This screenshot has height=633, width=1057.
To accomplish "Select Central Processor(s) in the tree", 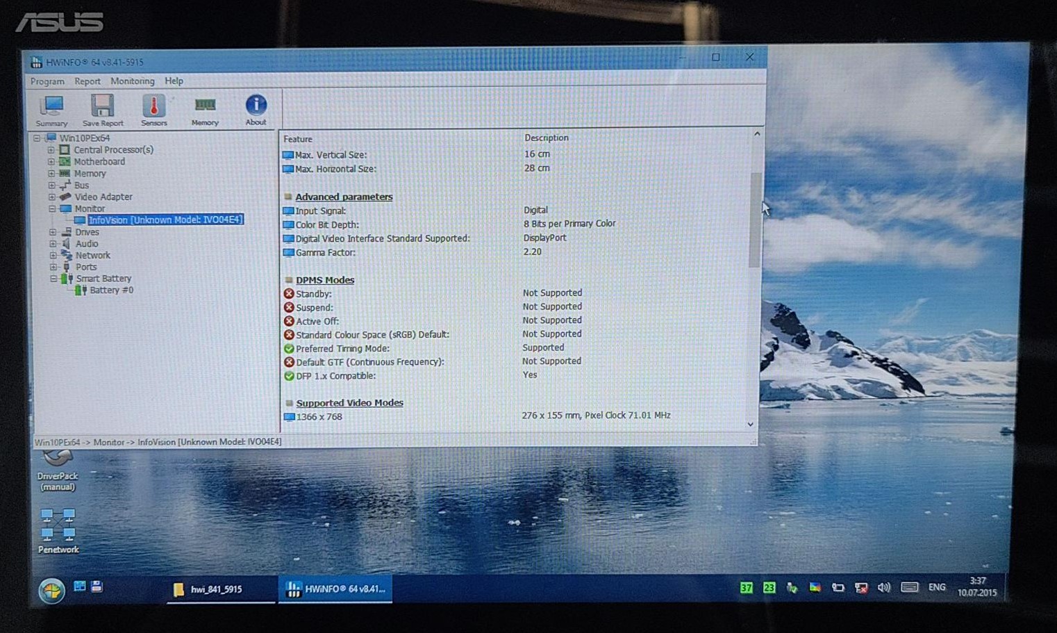I will [x=113, y=150].
